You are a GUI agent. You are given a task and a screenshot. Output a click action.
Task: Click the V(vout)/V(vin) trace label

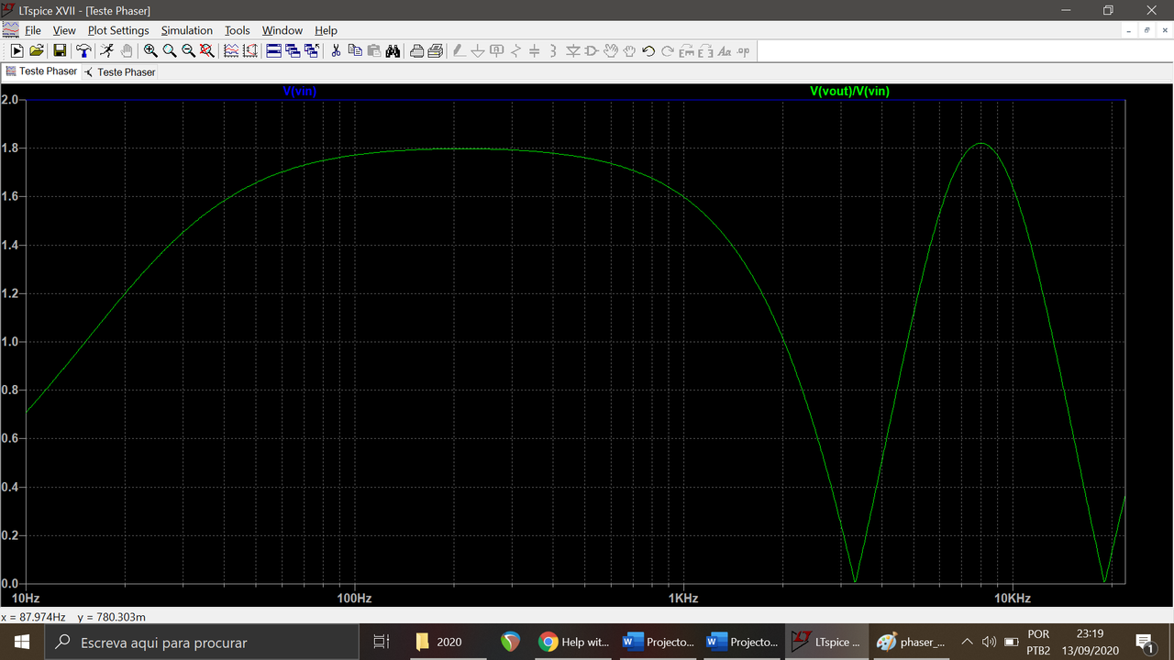click(x=849, y=91)
